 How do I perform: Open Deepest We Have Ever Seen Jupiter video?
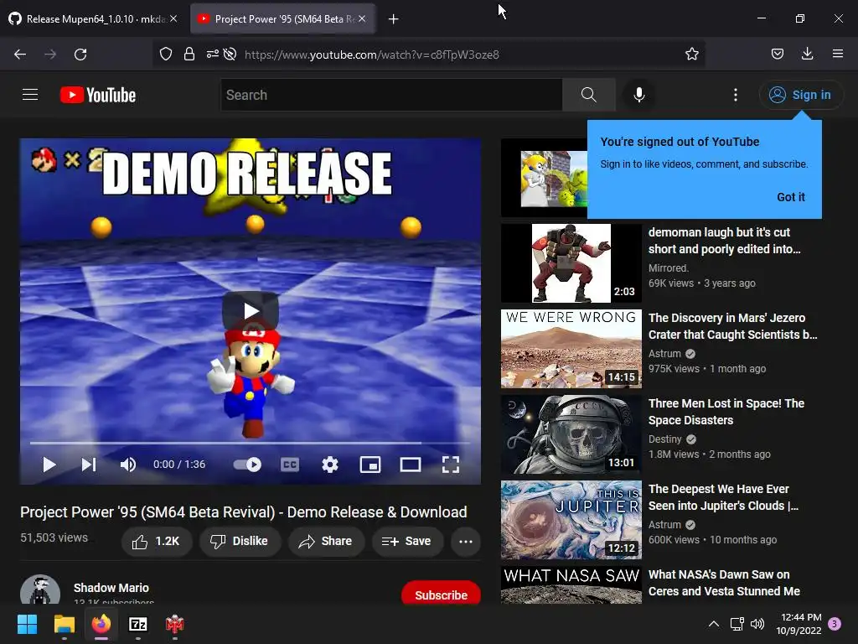tap(723, 497)
